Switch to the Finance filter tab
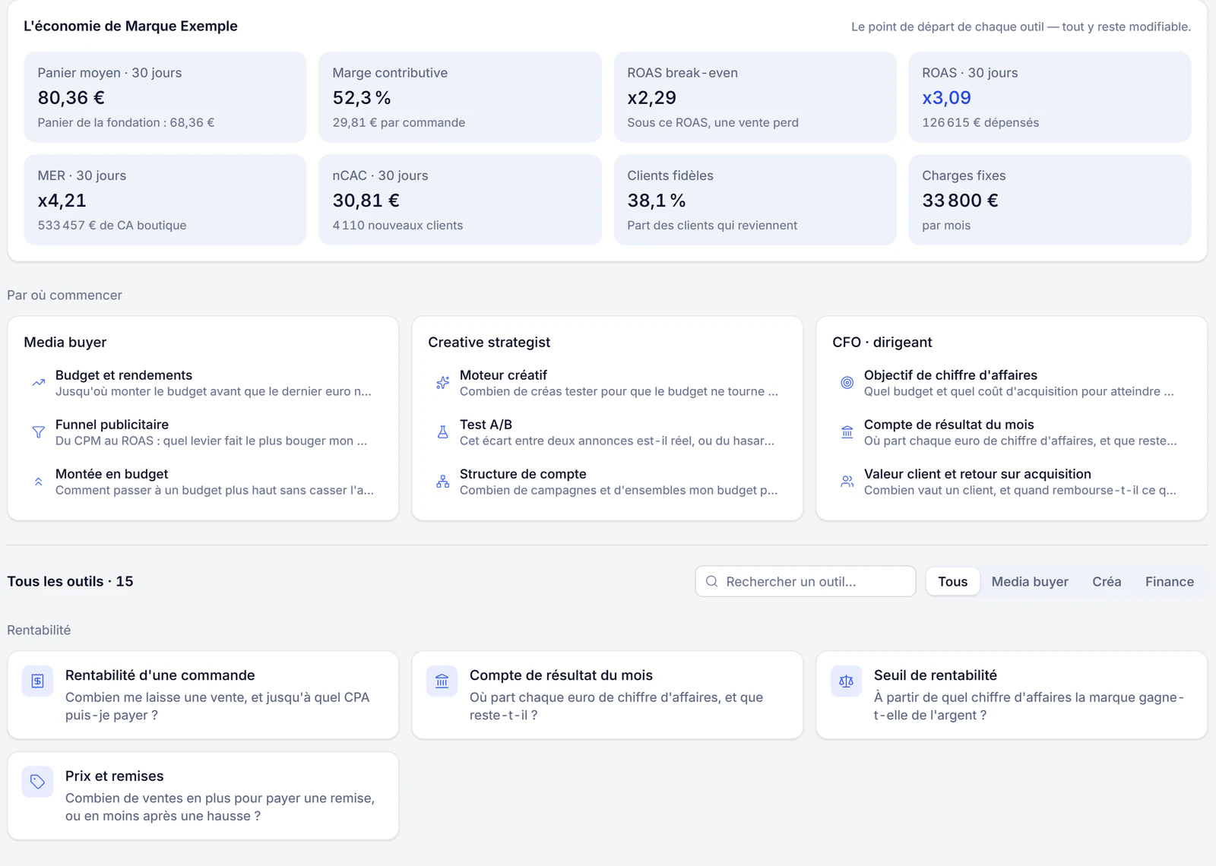The image size is (1216, 866). click(x=1170, y=581)
